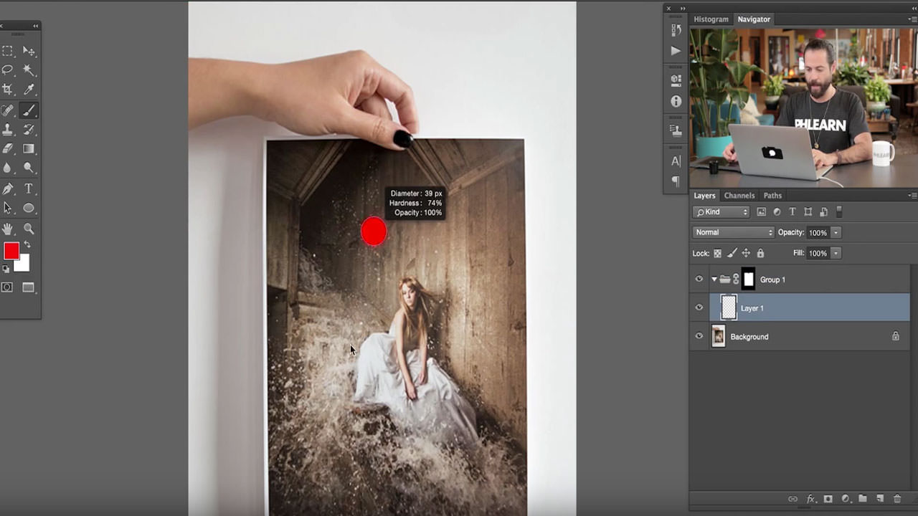918x516 pixels.
Task: Toggle Quick Mask mode
Action: point(7,287)
